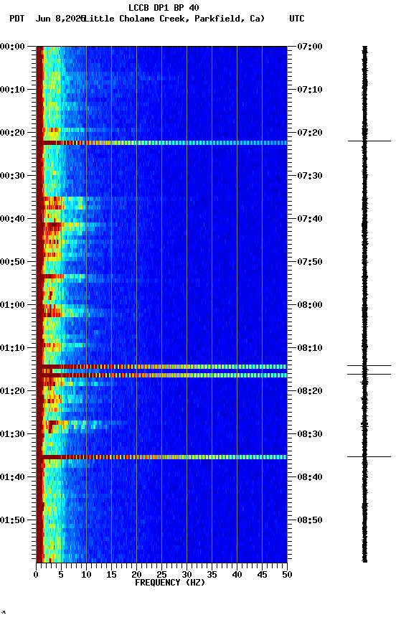Click the seismogram event tick near 07:22
Screen dimensions: 396x620
point(369,141)
